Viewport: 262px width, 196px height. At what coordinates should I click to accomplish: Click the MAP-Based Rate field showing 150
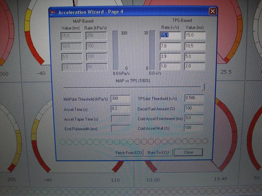[97, 46]
